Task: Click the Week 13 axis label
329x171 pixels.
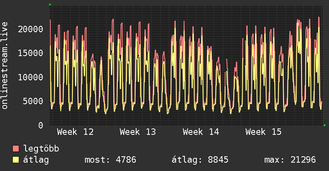Action: coord(138,132)
